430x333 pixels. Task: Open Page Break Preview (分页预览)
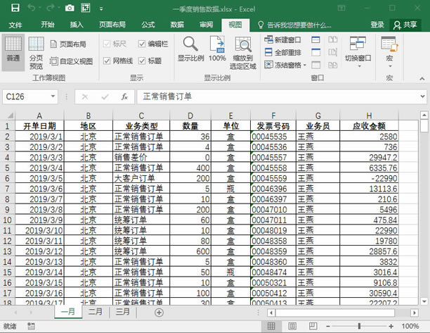(x=37, y=53)
